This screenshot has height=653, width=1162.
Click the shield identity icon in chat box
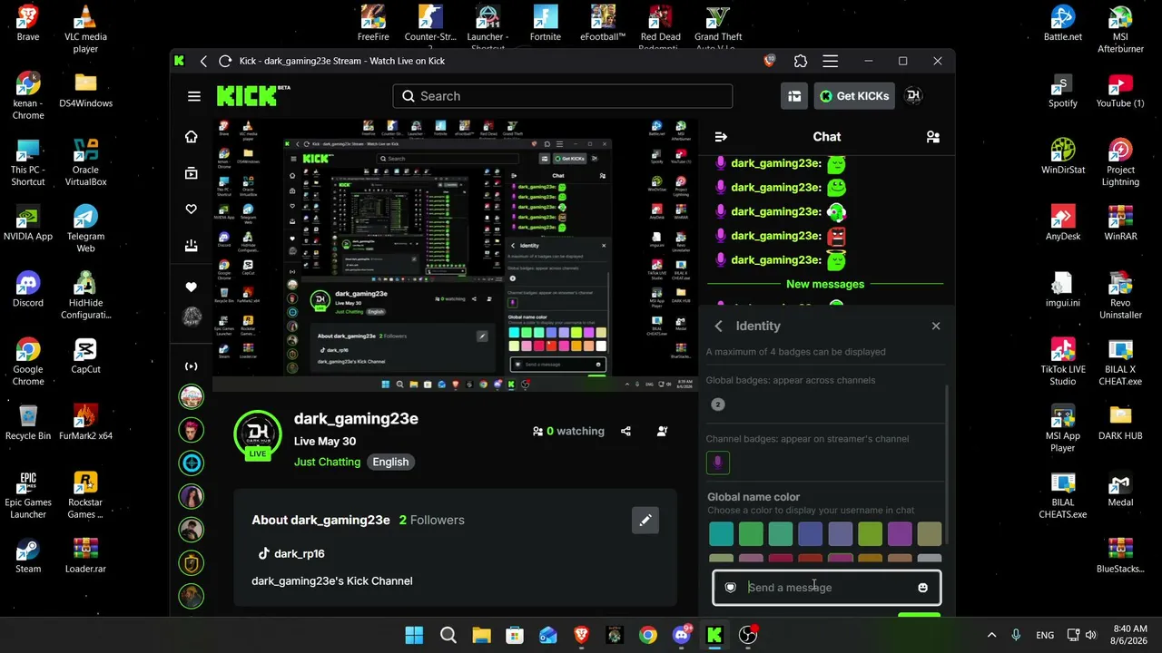[x=731, y=588]
